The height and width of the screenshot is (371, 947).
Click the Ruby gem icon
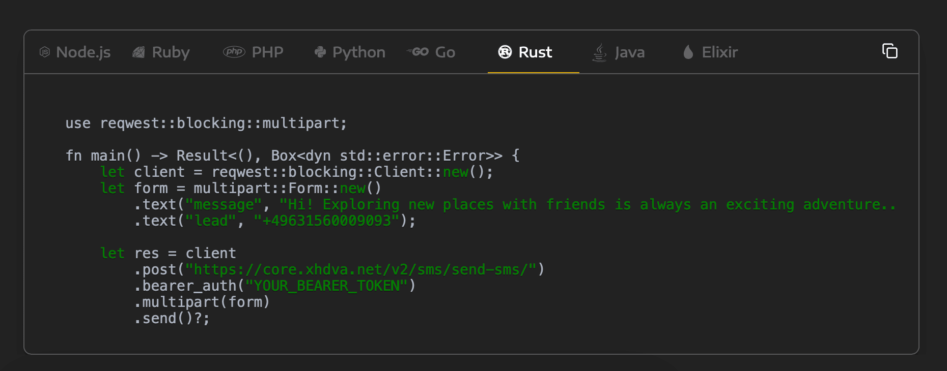click(138, 52)
